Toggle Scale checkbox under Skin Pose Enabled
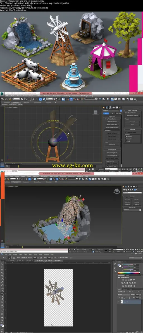Viewport: 143px width, 333px height. pos(126,141)
